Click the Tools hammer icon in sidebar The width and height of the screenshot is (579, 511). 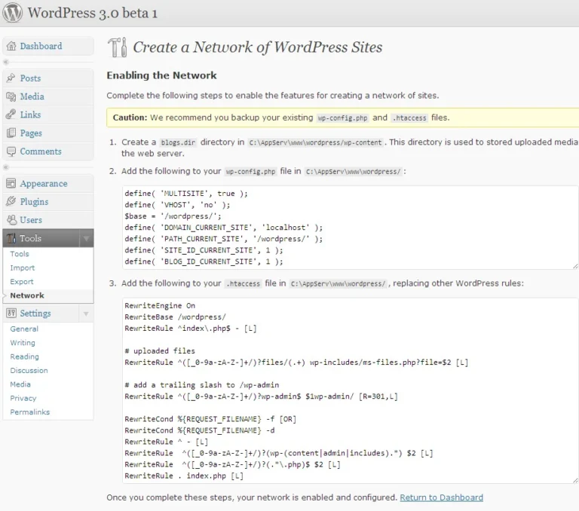click(x=11, y=238)
